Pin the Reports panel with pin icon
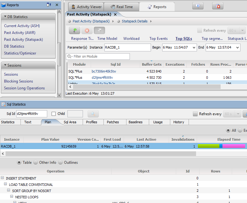The height and width of the screenshot is (203, 247). (49, 5)
